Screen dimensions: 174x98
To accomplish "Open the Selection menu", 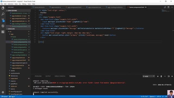I will [11, 4].
